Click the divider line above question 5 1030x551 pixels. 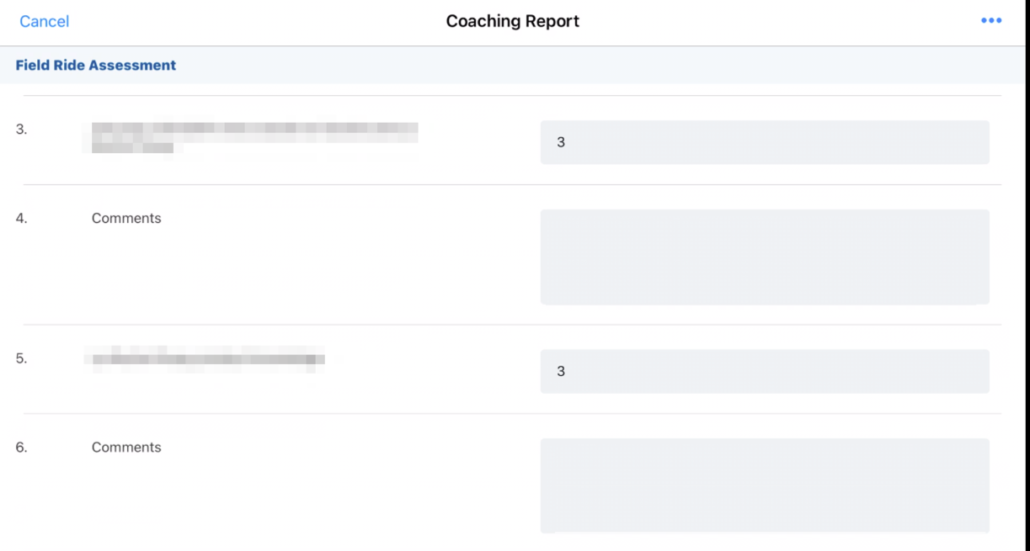click(512, 325)
